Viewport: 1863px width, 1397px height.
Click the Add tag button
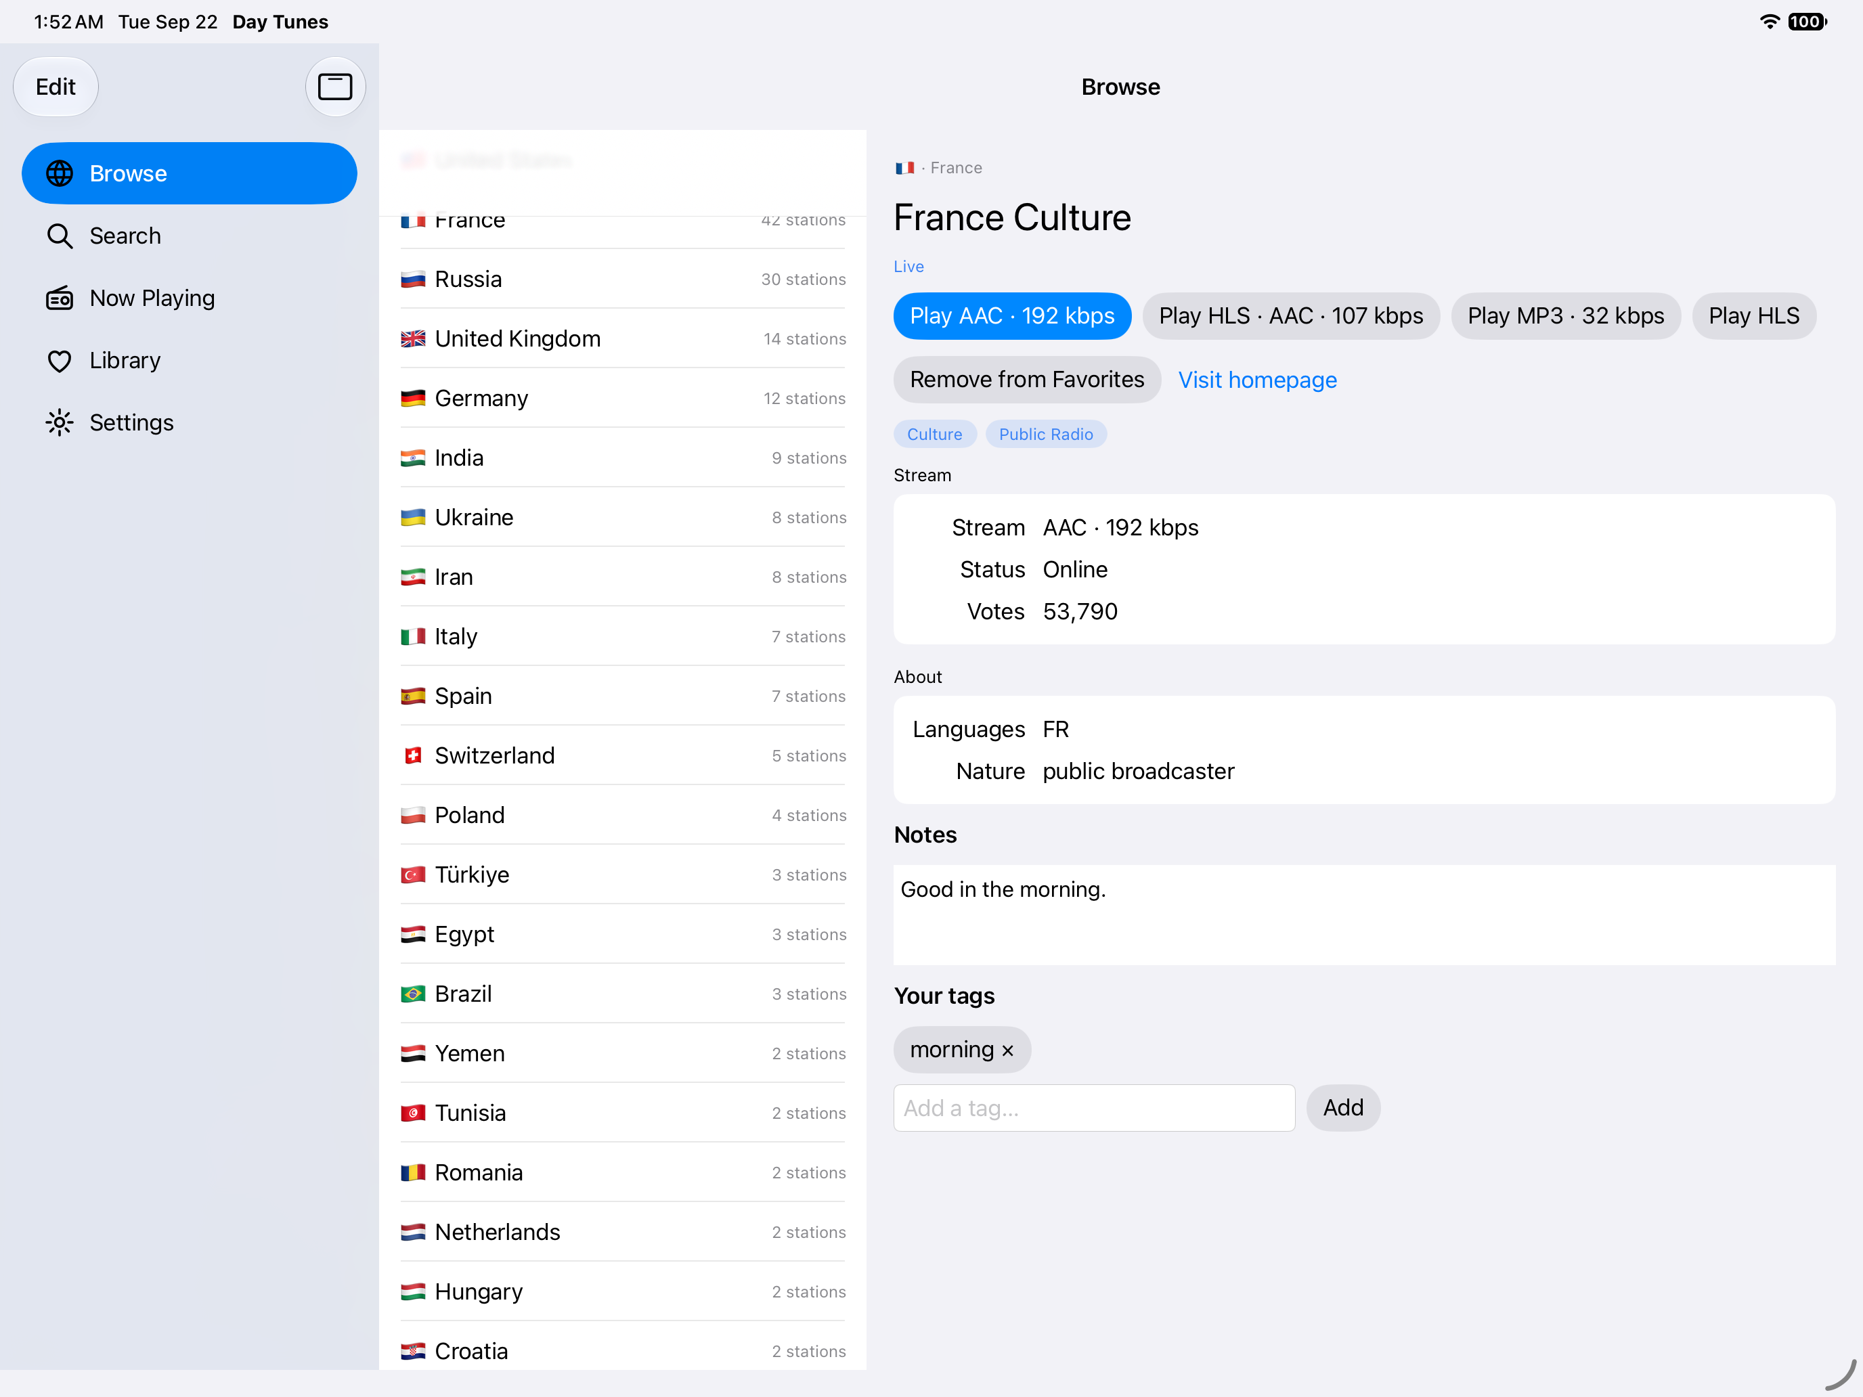coord(1342,1108)
